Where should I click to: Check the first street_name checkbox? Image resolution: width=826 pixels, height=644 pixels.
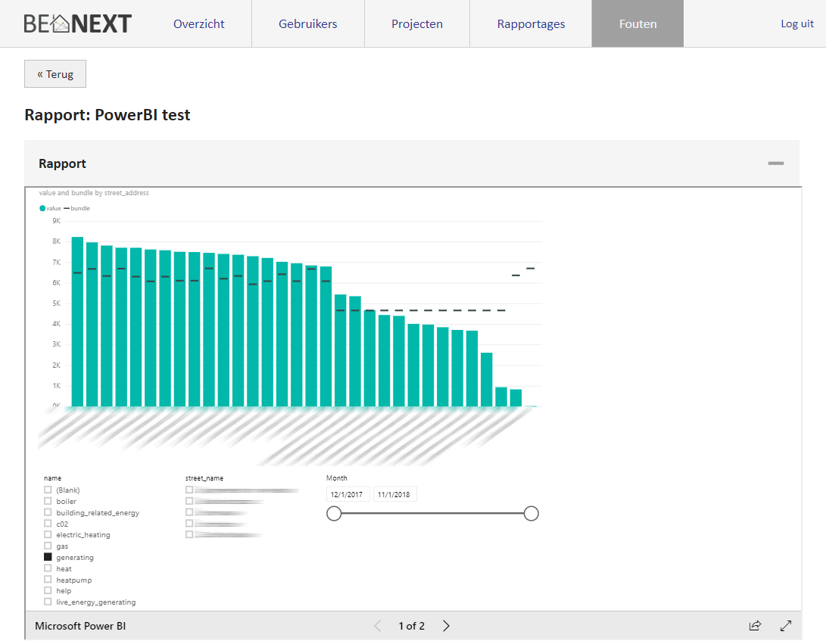tap(189, 490)
